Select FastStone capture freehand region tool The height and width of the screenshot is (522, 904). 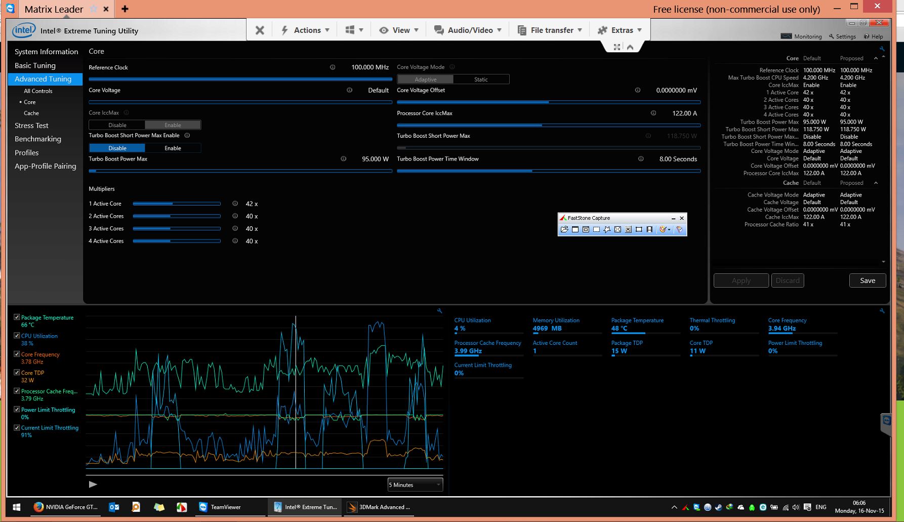coord(607,229)
